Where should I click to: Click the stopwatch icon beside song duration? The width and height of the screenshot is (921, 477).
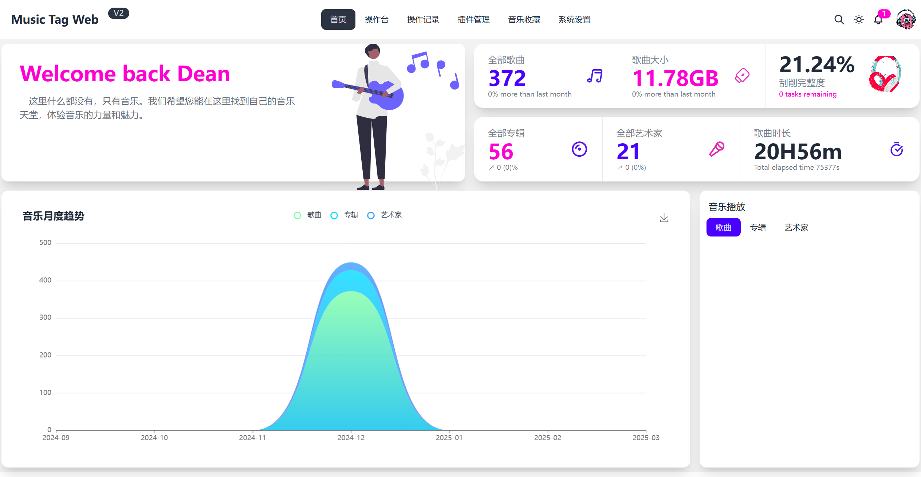pos(896,149)
